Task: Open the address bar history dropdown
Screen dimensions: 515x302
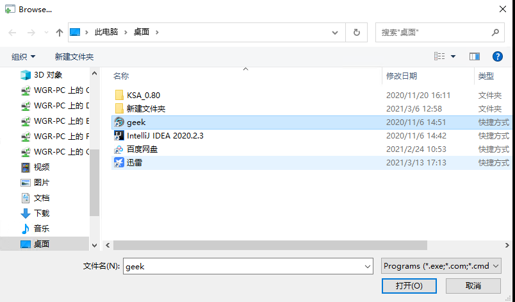Action: tap(336, 32)
